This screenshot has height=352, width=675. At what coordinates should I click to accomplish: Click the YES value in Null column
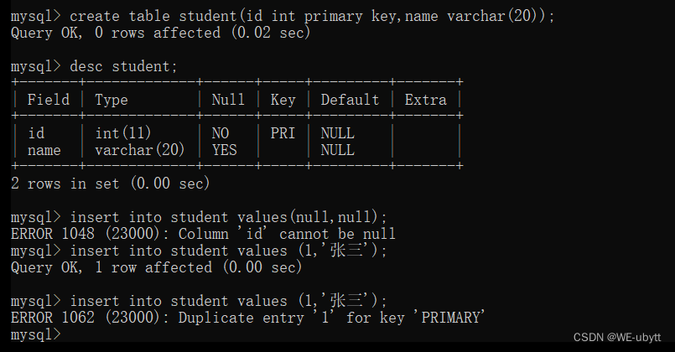point(224,150)
